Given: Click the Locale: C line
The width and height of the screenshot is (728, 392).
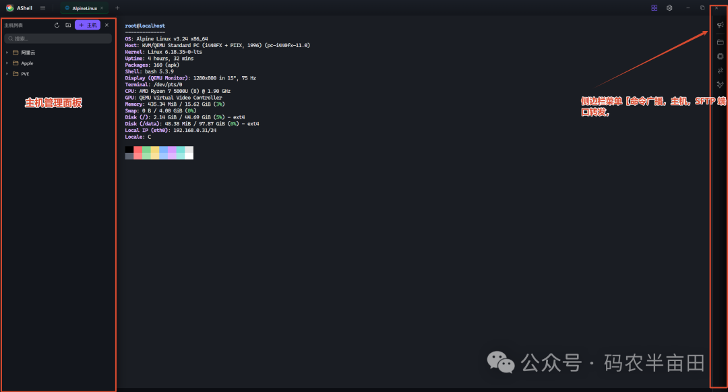Looking at the screenshot, I should click(138, 137).
